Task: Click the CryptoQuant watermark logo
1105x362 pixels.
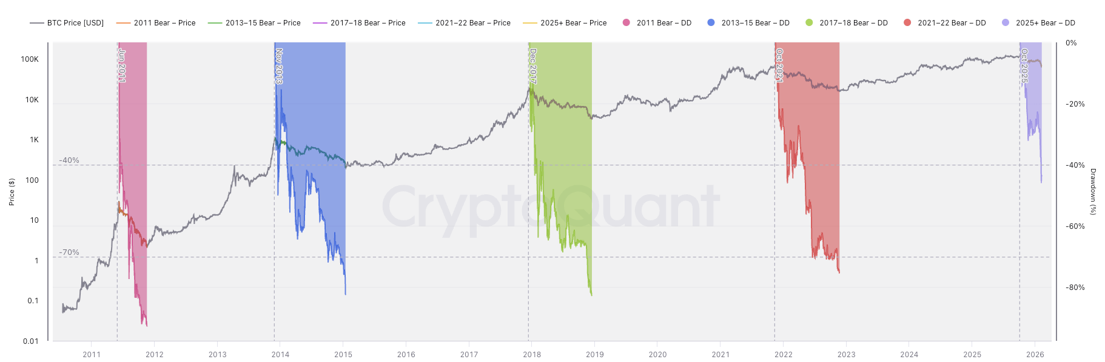Action: coord(551,207)
